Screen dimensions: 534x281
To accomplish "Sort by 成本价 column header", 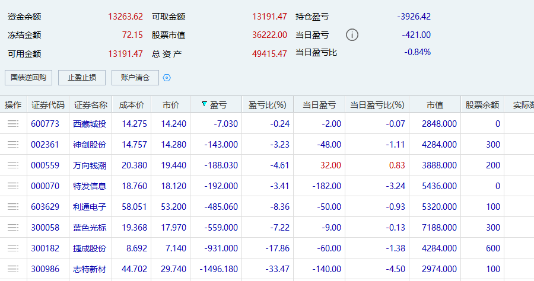I will [132, 105].
